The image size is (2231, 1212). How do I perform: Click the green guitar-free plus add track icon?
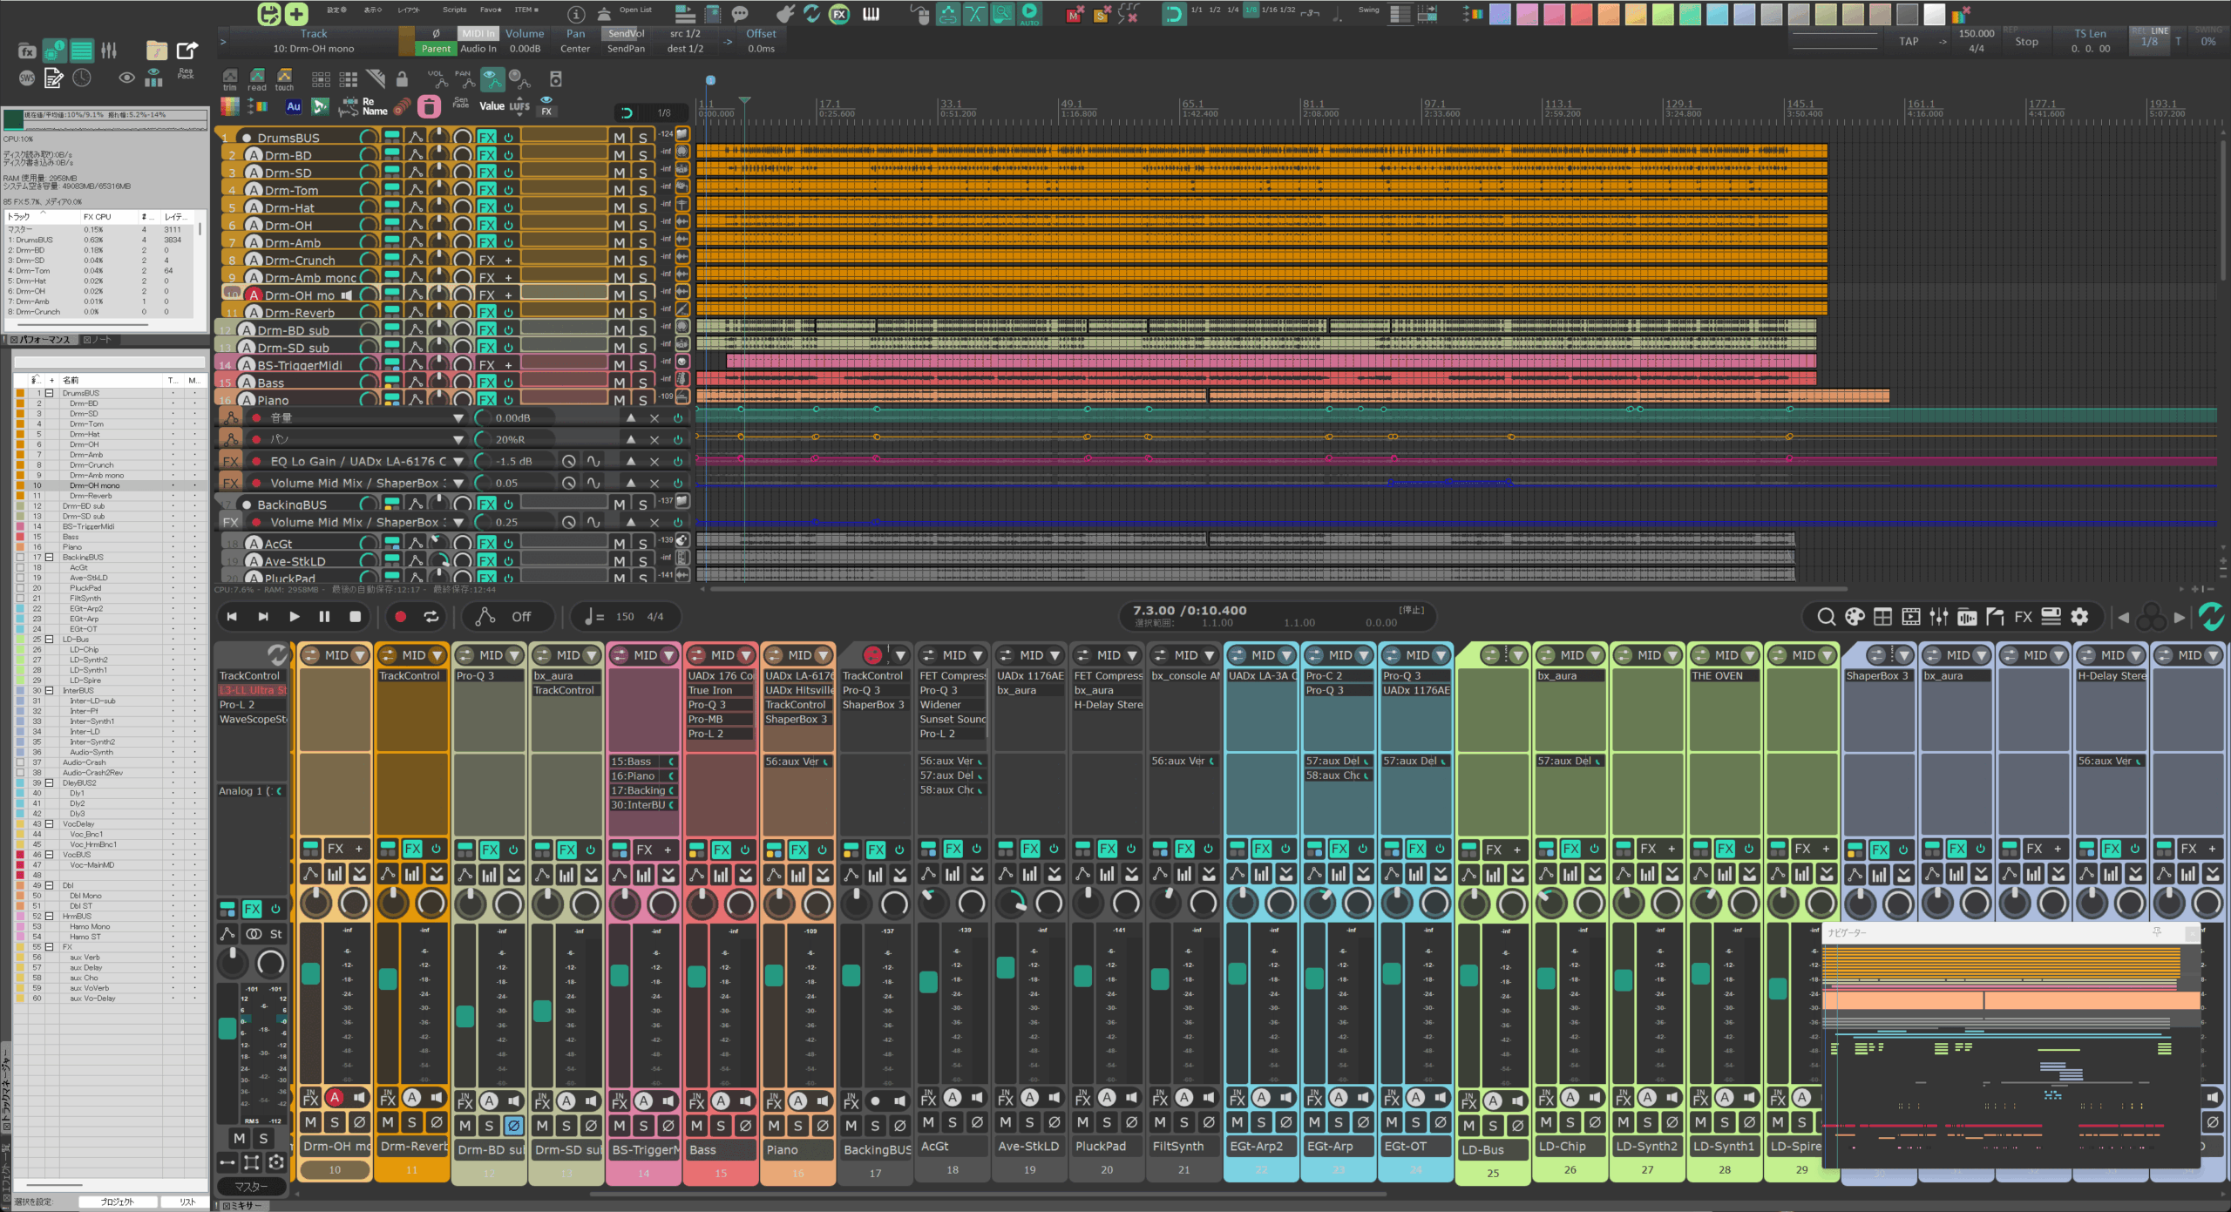click(296, 14)
